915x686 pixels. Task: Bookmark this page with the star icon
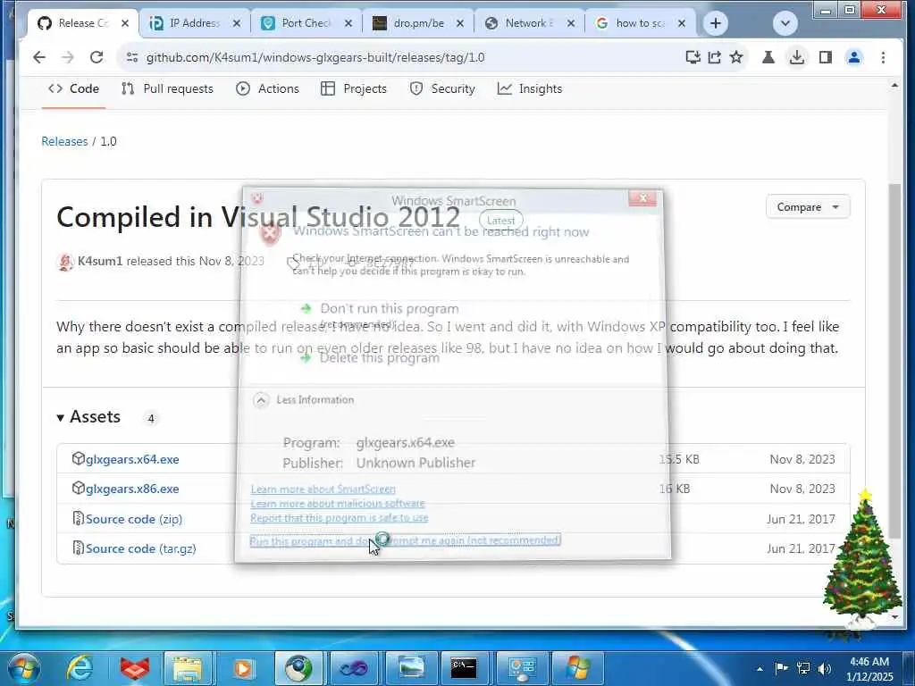point(736,57)
